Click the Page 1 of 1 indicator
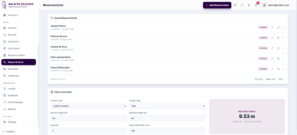The image size is (297, 135). 270,79
